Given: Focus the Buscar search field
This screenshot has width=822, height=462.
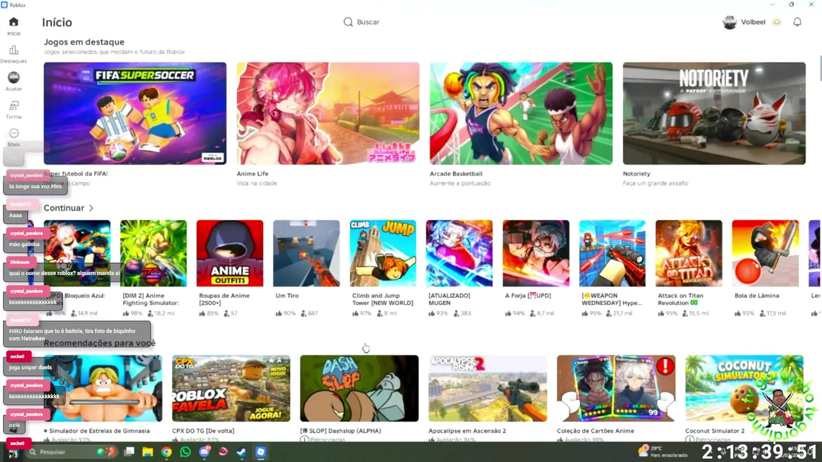Looking at the screenshot, I should click(368, 22).
